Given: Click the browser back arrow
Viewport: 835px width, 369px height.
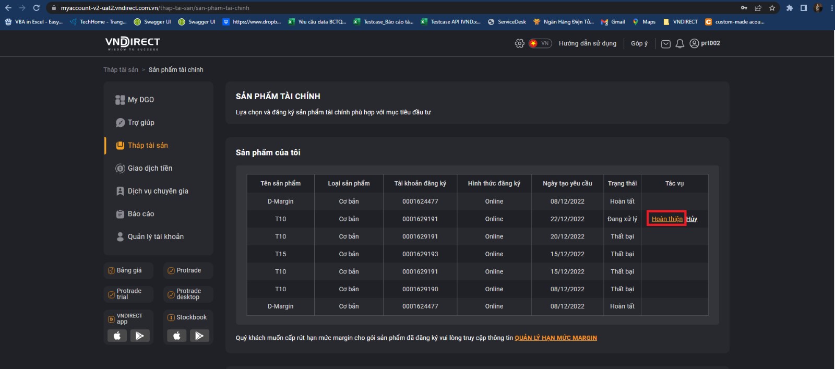Looking at the screenshot, I should 8,8.
